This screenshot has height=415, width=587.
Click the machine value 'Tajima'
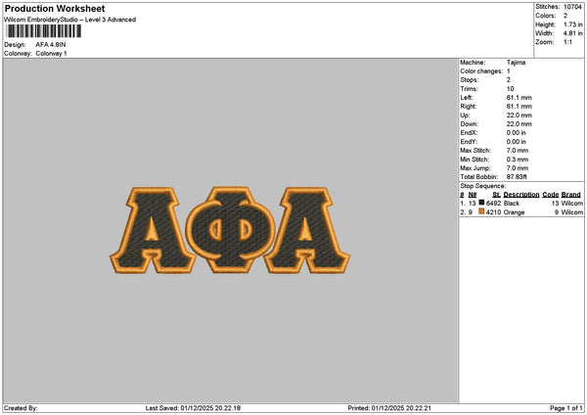(x=516, y=63)
